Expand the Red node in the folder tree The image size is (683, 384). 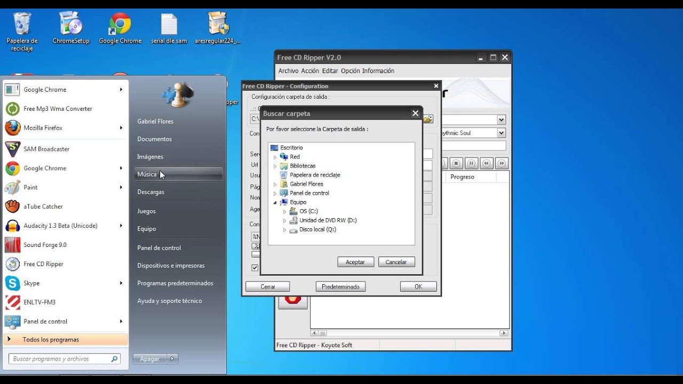(x=275, y=157)
